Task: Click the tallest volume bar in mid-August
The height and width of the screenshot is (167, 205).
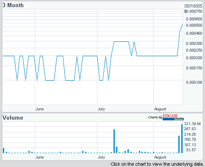Action: pos(182,139)
